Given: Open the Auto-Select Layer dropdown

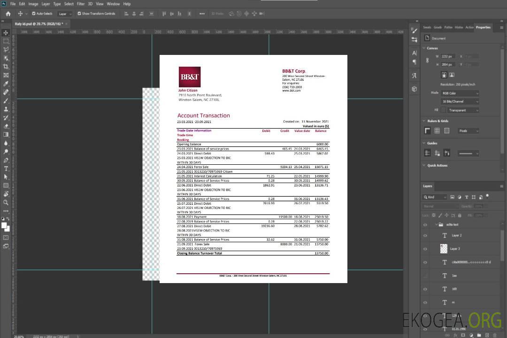Looking at the screenshot, I should 65,14.
